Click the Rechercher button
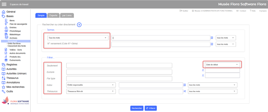 click(137, 108)
